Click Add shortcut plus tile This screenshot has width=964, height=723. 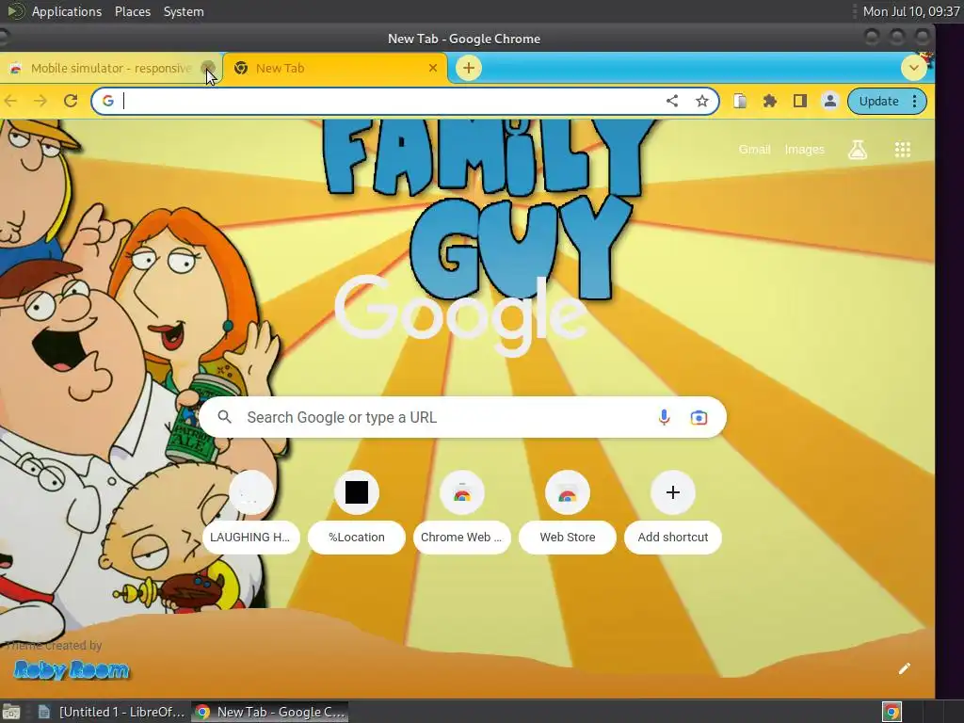672,511
